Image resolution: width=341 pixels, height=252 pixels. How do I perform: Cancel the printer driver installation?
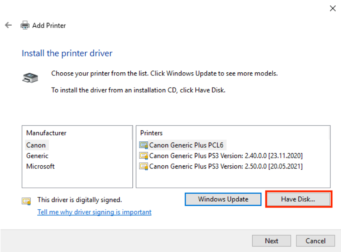tap(315, 241)
